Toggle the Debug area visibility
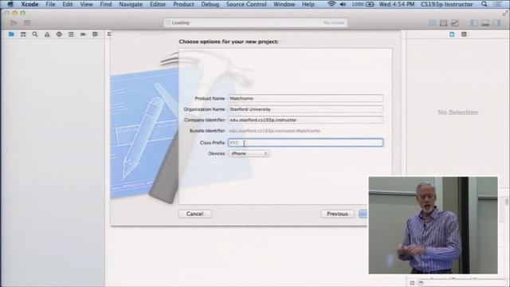 click(x=485, y=23)
